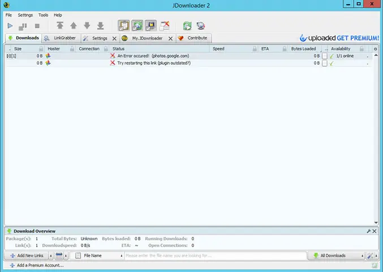This screenshot has height=272, width=383.
Task: Stop all downloads with the stop icon
Action: click(37, 26)
